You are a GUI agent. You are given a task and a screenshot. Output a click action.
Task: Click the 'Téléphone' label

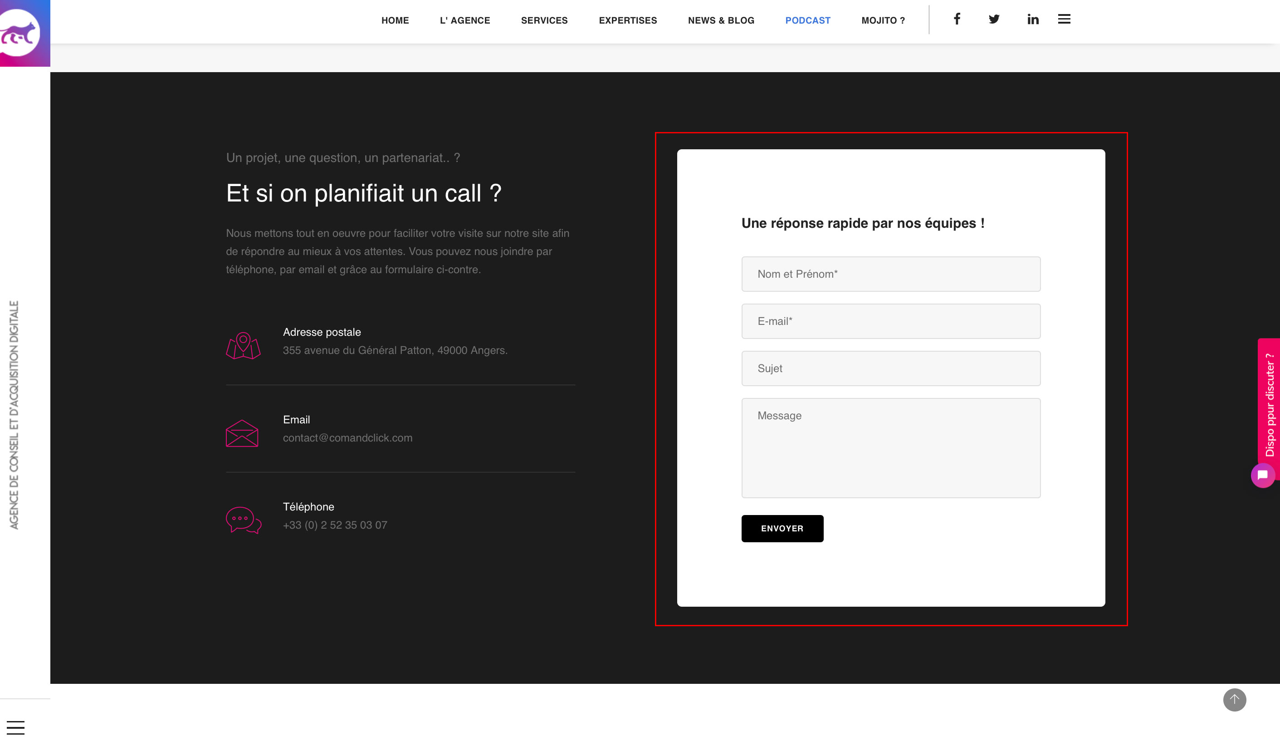pos(308,507)
